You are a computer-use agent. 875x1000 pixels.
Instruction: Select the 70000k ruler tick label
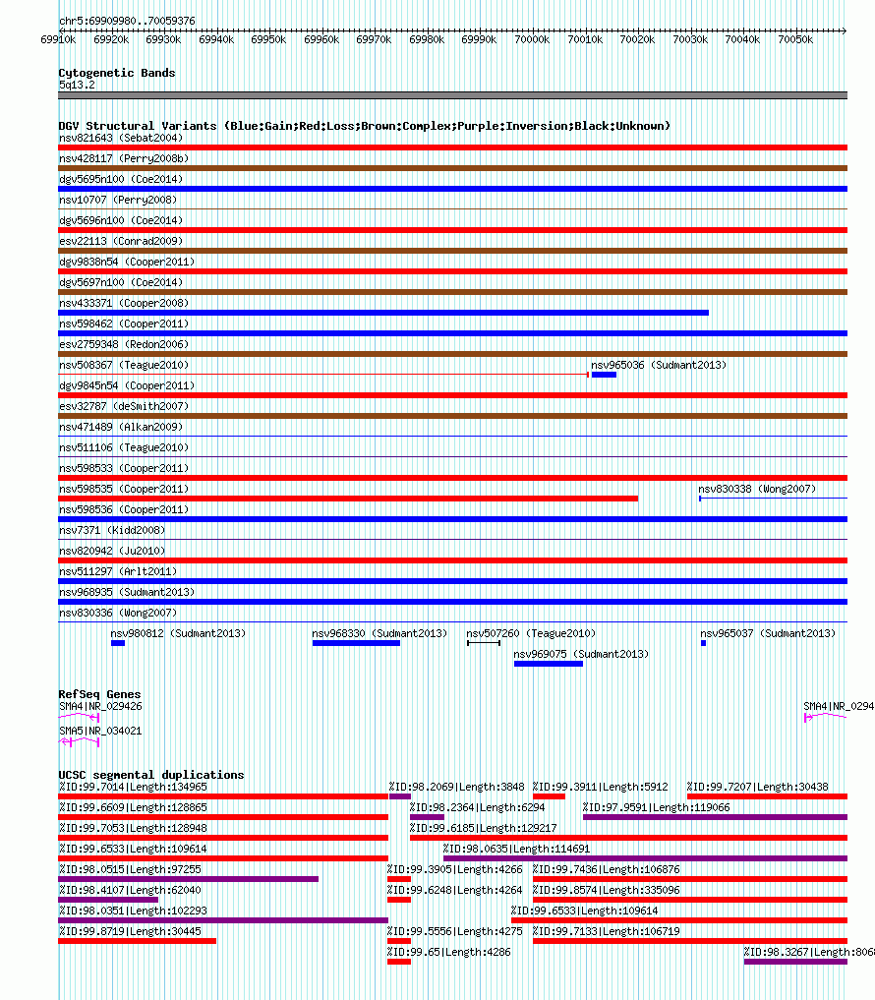(x=532, y=39)
